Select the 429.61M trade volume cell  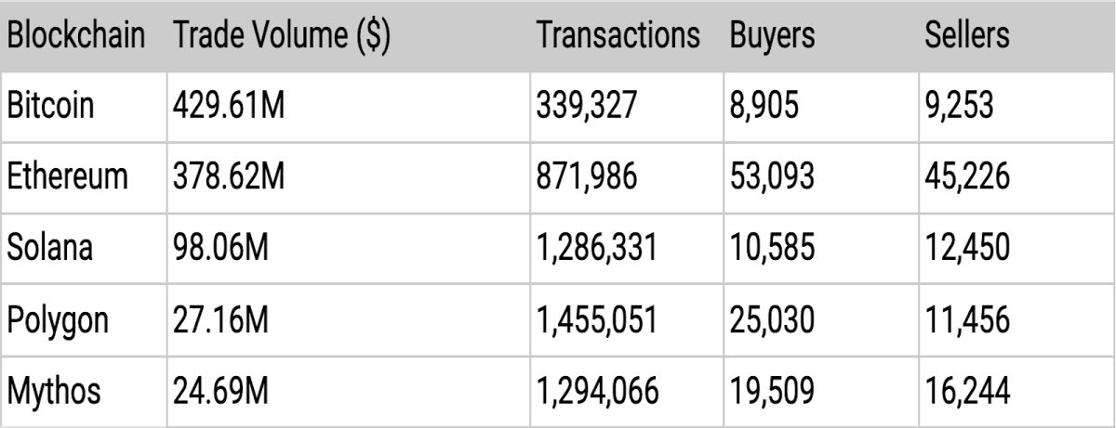[229, 105]
